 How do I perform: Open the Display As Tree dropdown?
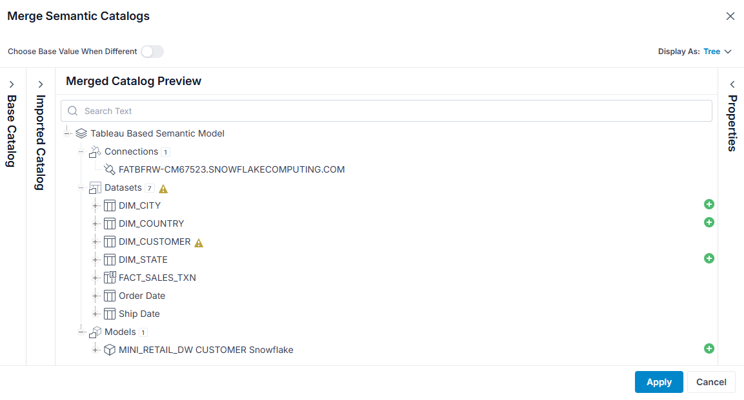pos(717,52)
